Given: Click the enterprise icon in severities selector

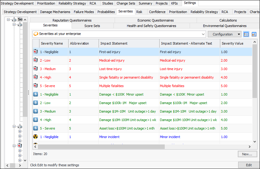Looking at the screenshot, I should click(x=36, y=34).
